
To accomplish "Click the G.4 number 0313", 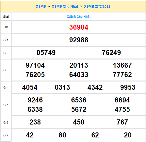I will point(62,87).
